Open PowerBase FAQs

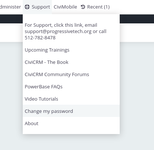pyautogui.click(x=71, y=87)
